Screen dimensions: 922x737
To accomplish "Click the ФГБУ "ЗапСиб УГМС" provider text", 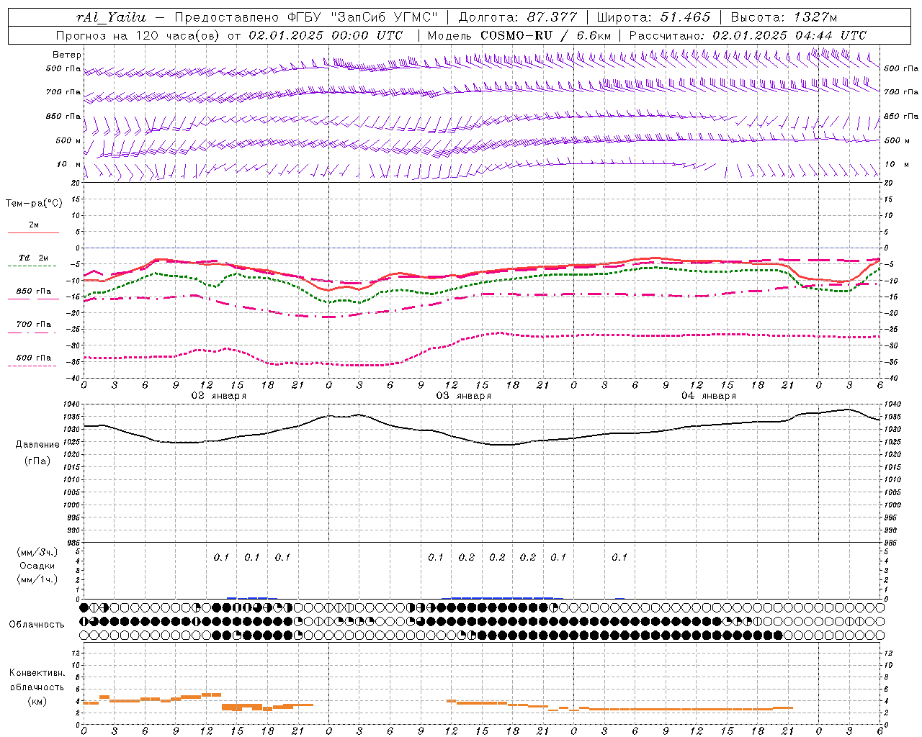I will pyautogui.click(x=364, y=17).
